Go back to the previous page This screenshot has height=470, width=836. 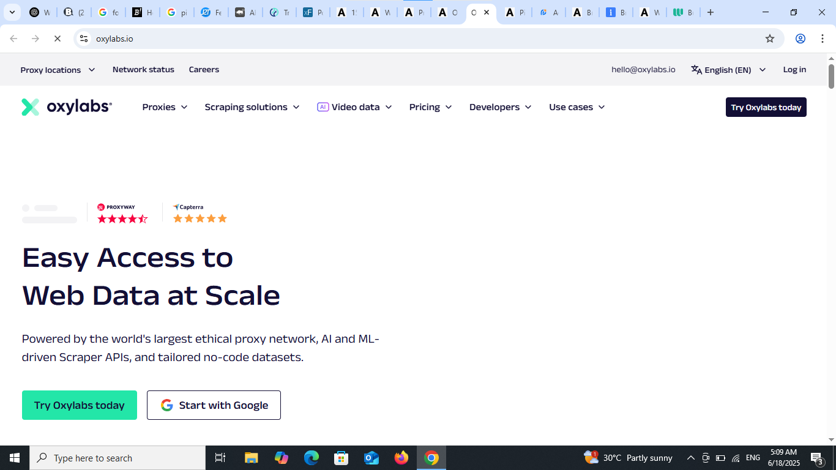click(x=13, y=39)
